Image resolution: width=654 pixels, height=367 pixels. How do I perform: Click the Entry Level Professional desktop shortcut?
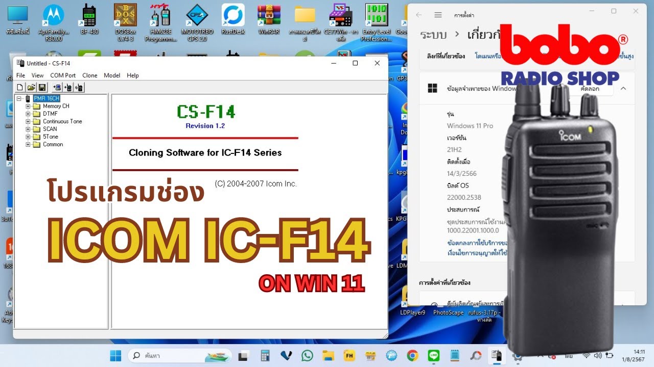pyautogui.click(x=377, y=23)
